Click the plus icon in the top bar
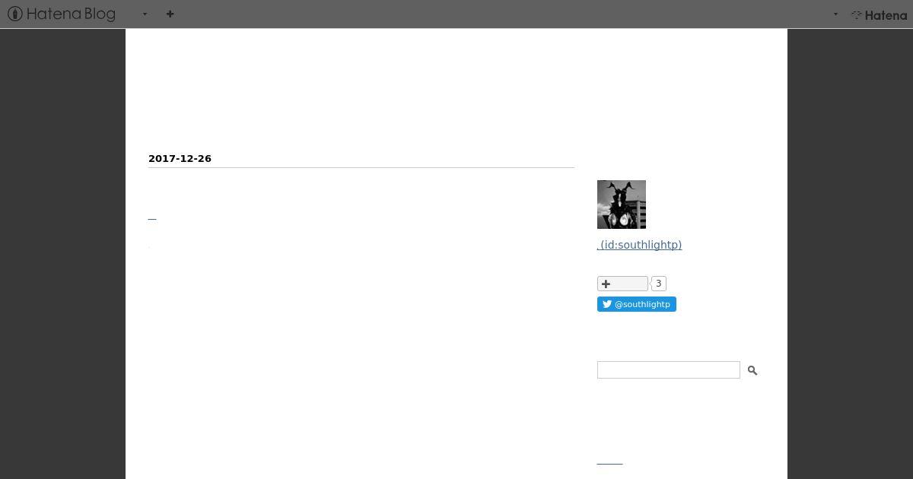913x479 pixels. coord(170,14)
